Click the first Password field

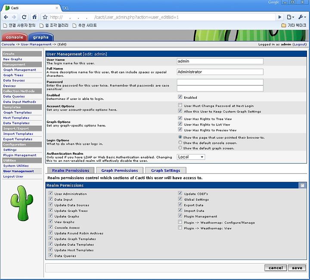(220, 82)
